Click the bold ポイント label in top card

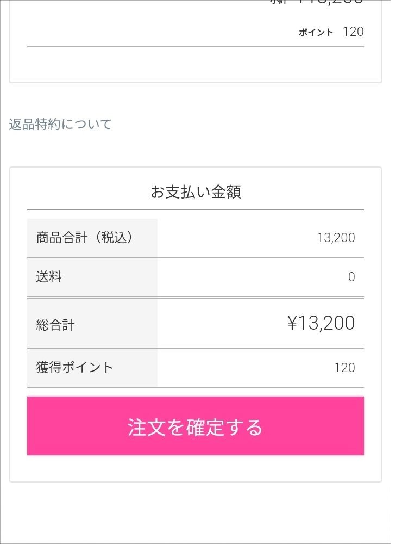point(316,33)
